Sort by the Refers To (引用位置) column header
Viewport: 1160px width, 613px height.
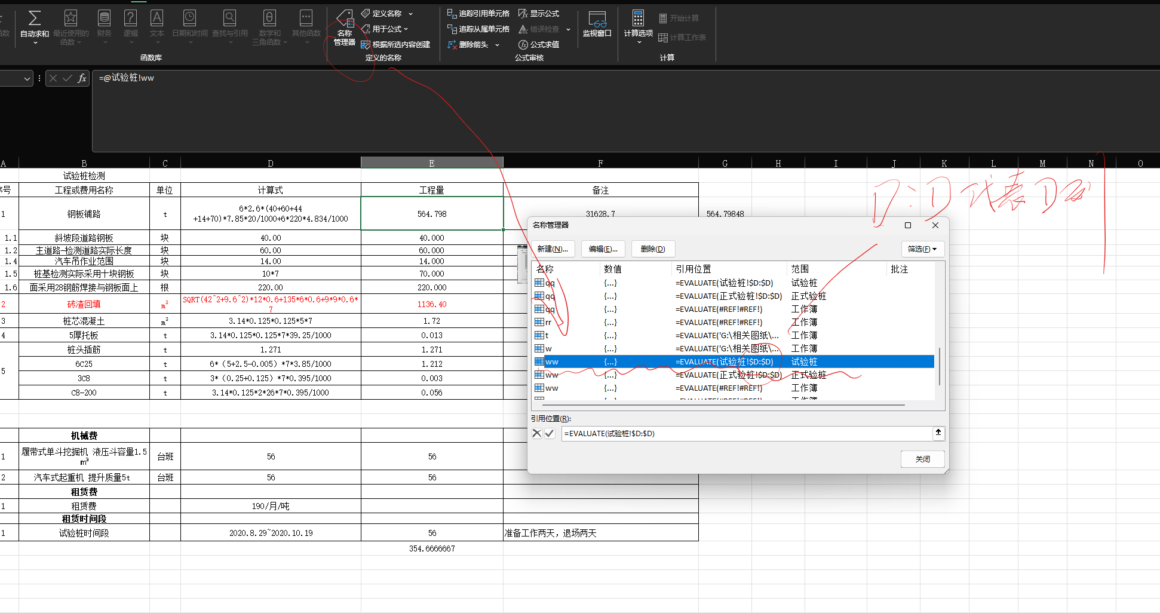click(729, 269)
